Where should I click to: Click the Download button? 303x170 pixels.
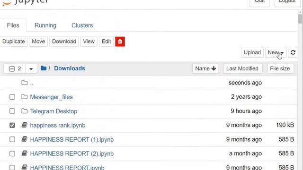(x=64, y=42)
